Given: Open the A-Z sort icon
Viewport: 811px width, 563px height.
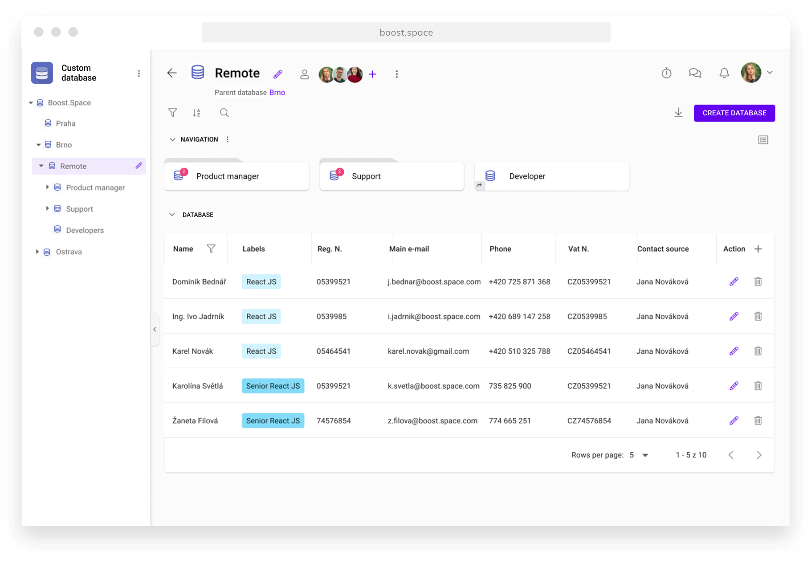Looking at the screenshot, I should tap(196, 113).
